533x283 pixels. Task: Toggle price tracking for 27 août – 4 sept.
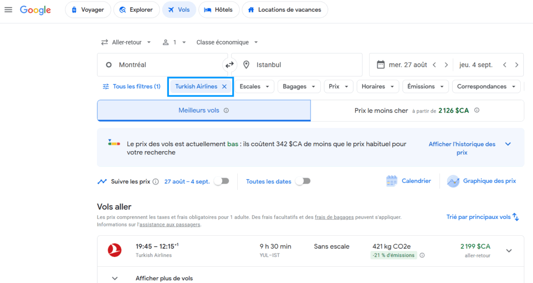click(x=221, y=181)
